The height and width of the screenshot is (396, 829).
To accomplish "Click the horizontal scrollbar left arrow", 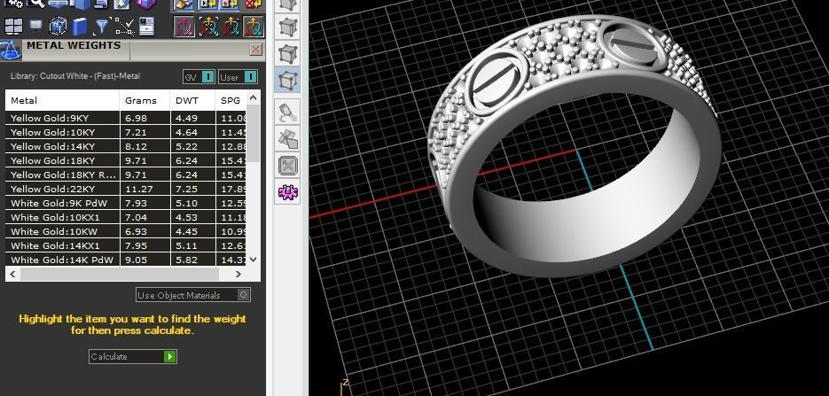I will coord(12,274).
